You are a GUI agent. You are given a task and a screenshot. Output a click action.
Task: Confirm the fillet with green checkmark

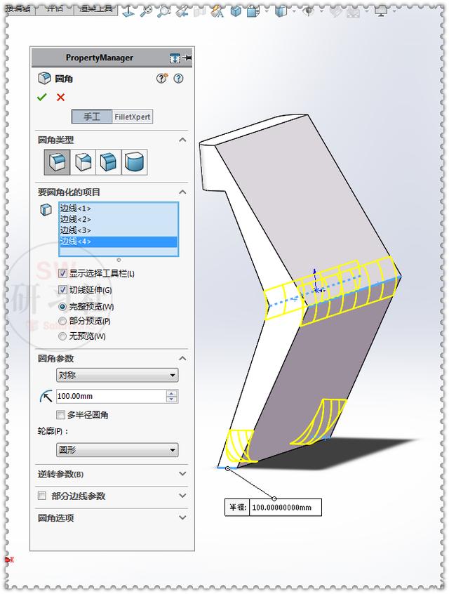click(41, 98)
